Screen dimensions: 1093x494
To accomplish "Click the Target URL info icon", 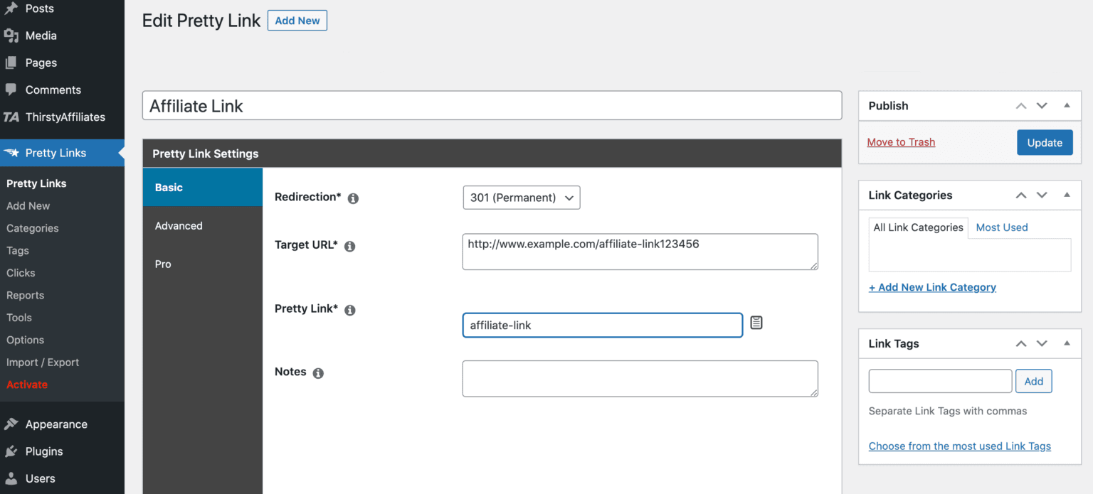I will tap(349, 246).
